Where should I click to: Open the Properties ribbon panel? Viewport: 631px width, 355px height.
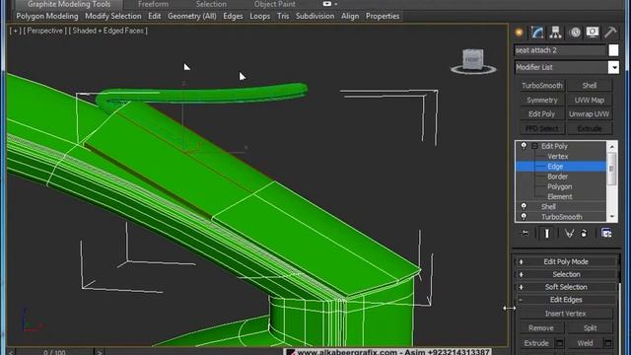(x=383, y=16)
